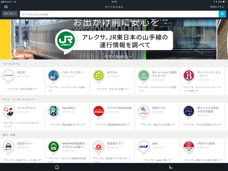Click 今すぐ始める in the banner
228x171 pixels.
click(117, 57)
